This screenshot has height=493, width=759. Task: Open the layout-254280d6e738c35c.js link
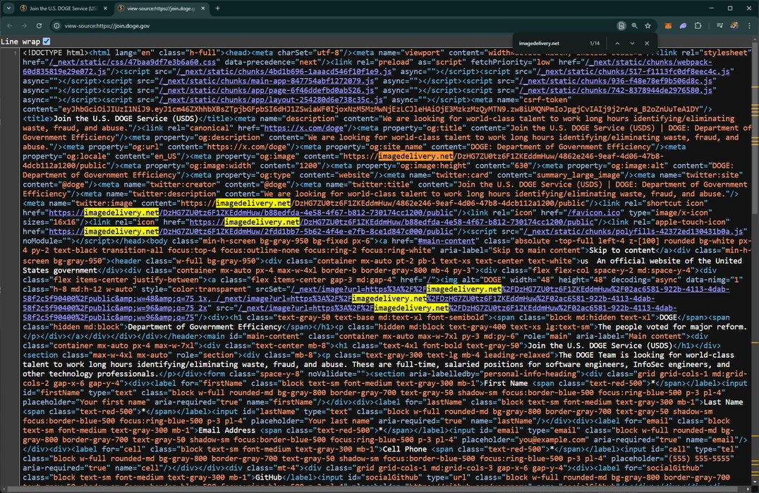point(271,99)
